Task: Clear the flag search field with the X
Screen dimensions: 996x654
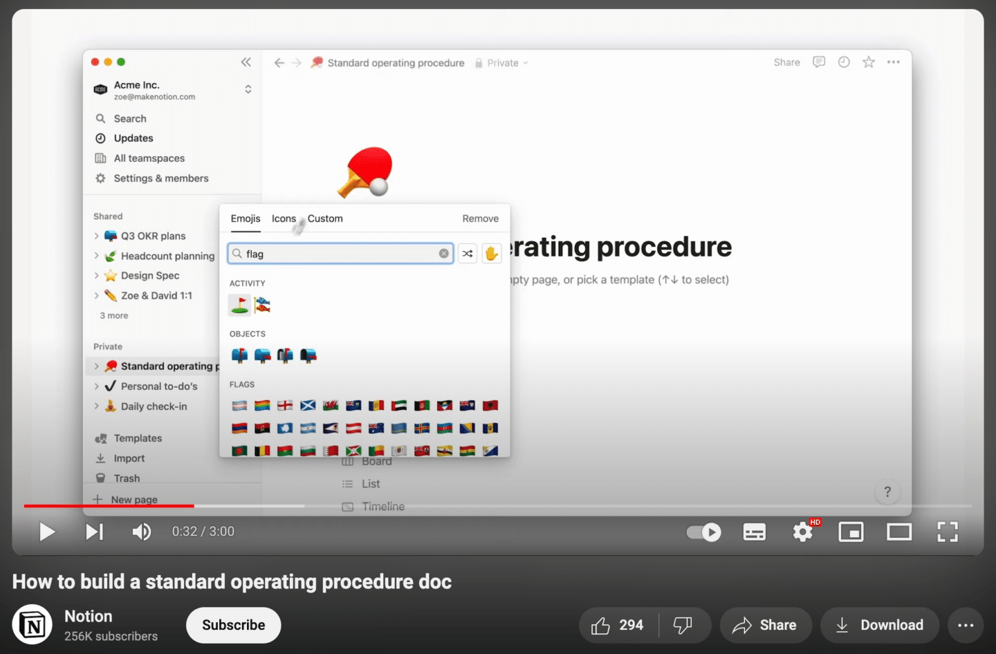Action: (x=444, y=254)
